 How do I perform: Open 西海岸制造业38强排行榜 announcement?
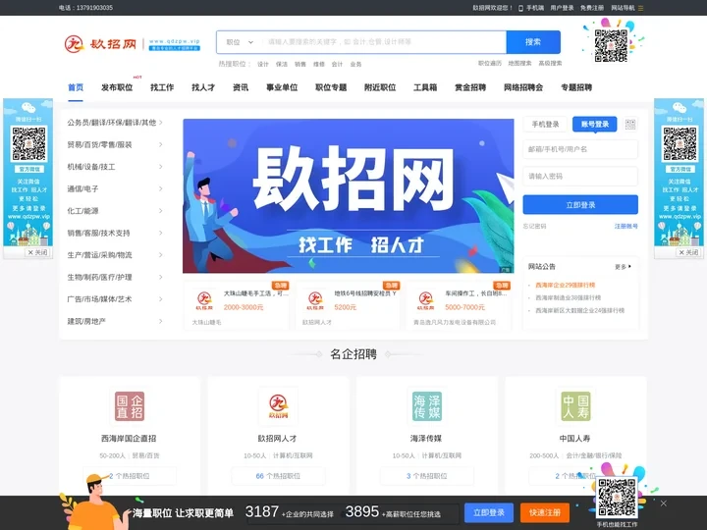coord(568,297)
